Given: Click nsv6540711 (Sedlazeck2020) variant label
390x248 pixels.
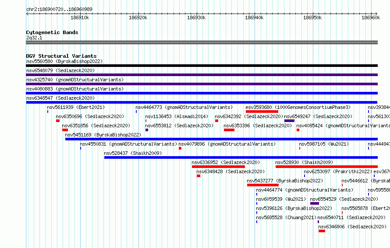Looking at the screenshot, I should point(352,217).
